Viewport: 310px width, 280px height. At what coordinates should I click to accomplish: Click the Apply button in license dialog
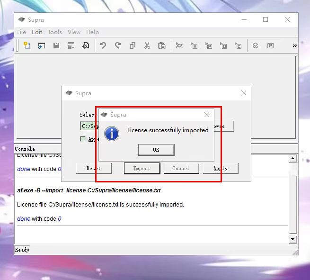click(x=221, y=168)
